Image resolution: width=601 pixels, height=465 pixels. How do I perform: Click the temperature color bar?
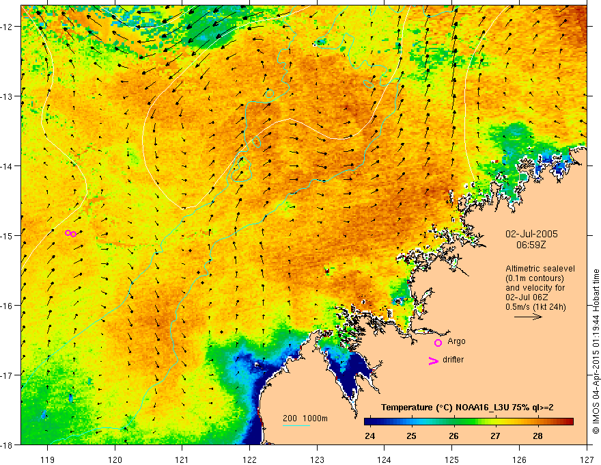[x=469, y=422]
